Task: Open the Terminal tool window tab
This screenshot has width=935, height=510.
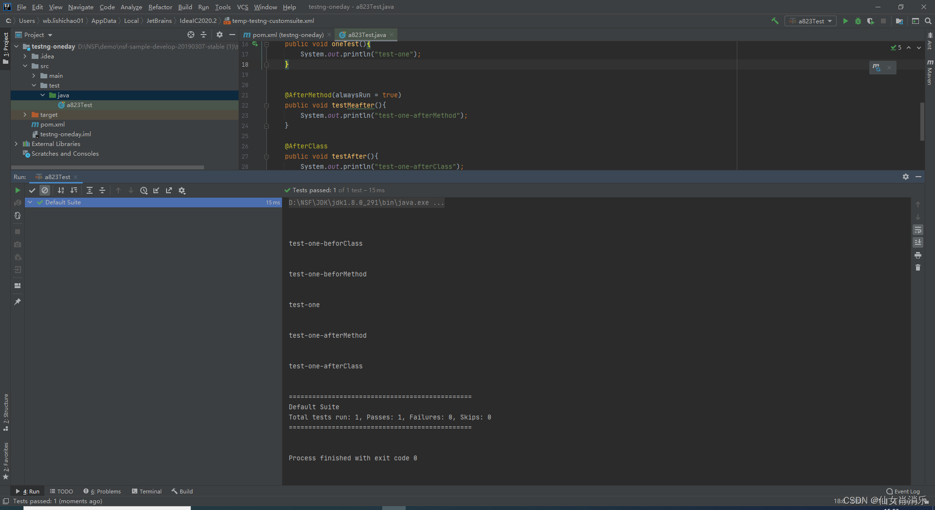Action: [147, 492]
